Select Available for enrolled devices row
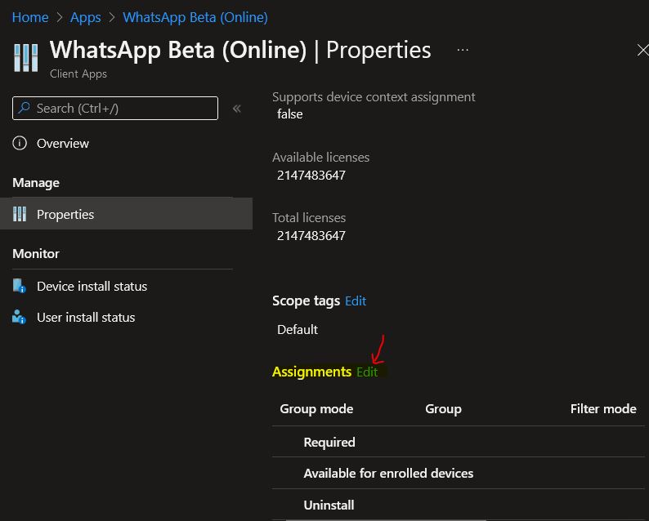 (458, 473)
